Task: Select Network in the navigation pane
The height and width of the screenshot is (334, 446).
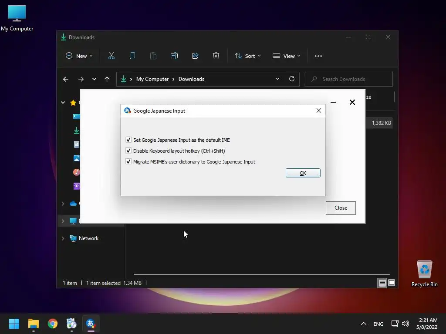Action: click(88, 238)
